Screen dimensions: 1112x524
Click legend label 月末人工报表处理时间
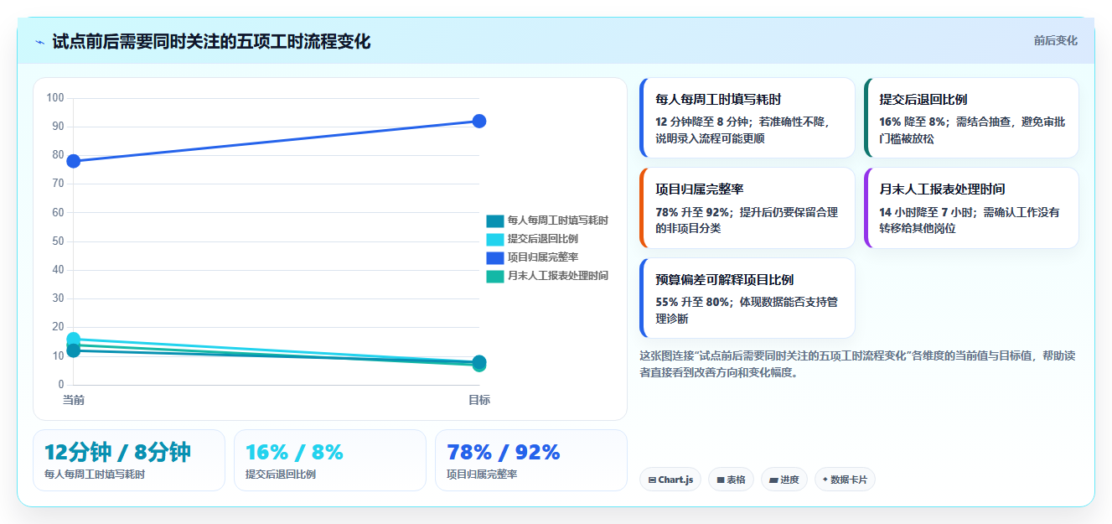coord(557,276)
